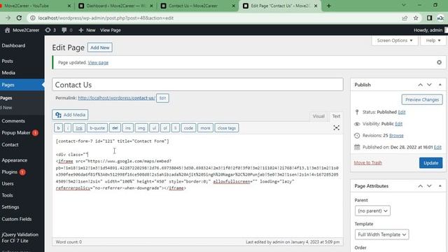Click into the Contact Us title field
The width and height of the screenshot is (448, 252).
click(x=197, y=85)
